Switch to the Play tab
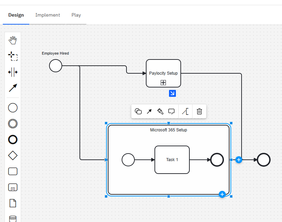The image size is (282, 222). click(76, 15)
